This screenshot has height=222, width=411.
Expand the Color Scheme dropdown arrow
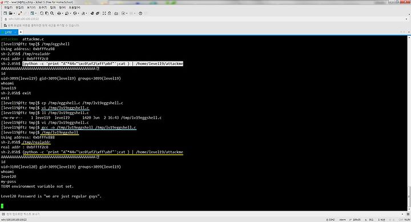pos(71,13)
